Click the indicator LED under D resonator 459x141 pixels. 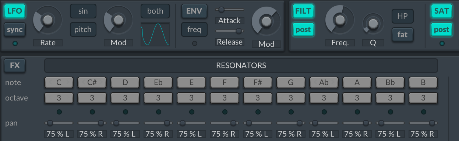(125, 112)
